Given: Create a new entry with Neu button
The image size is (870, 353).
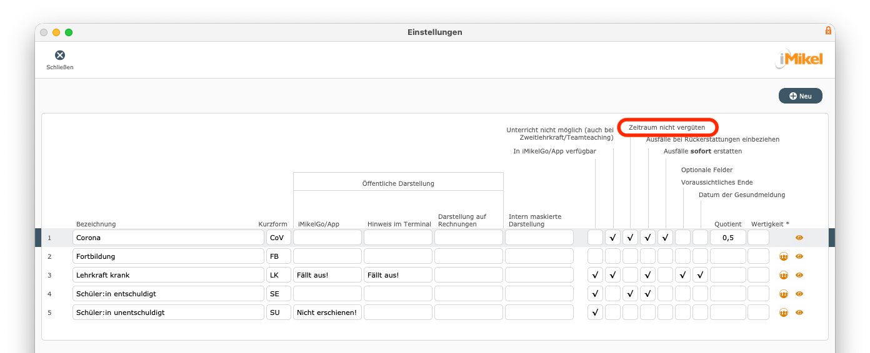Looking at the screenshot, I should [800, 96].
